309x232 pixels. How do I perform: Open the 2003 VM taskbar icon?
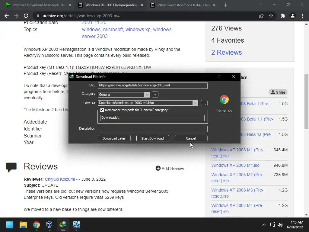coord(76,225)
